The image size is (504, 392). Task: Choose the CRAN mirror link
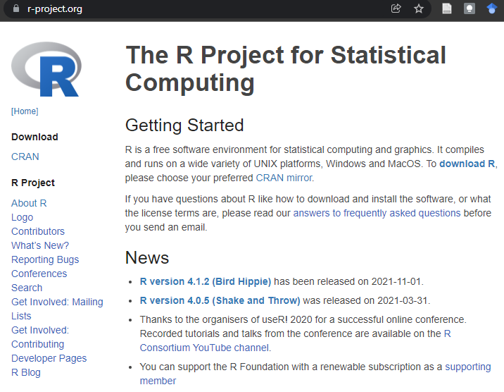284,178
